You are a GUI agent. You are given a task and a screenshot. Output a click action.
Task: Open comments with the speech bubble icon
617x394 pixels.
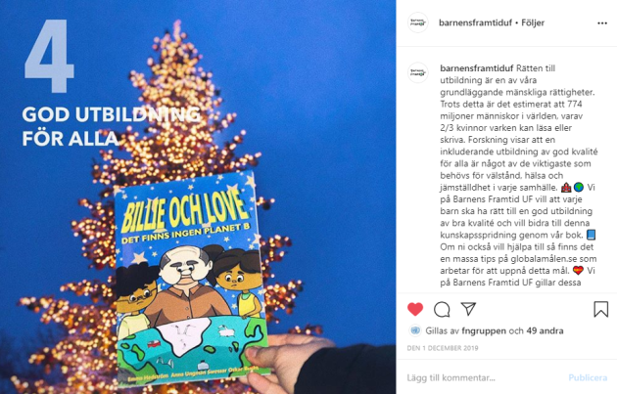click(442, 309)
